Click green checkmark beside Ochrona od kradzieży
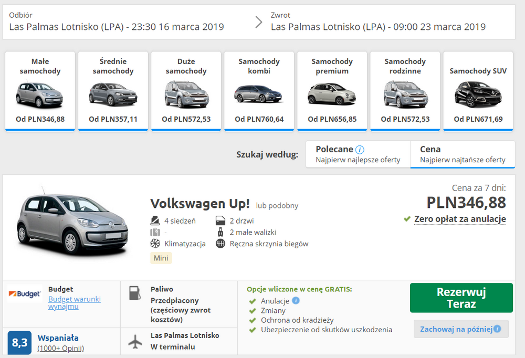This screenshot has width=525, height=358. click(x=253, y=320)
